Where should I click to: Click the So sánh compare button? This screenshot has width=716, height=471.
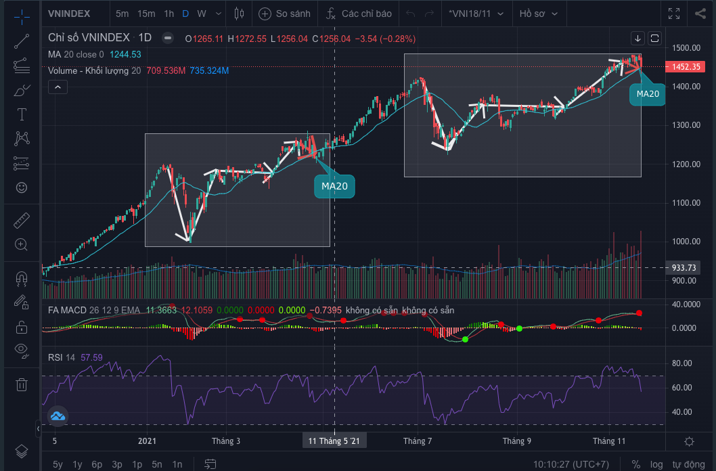286,14
